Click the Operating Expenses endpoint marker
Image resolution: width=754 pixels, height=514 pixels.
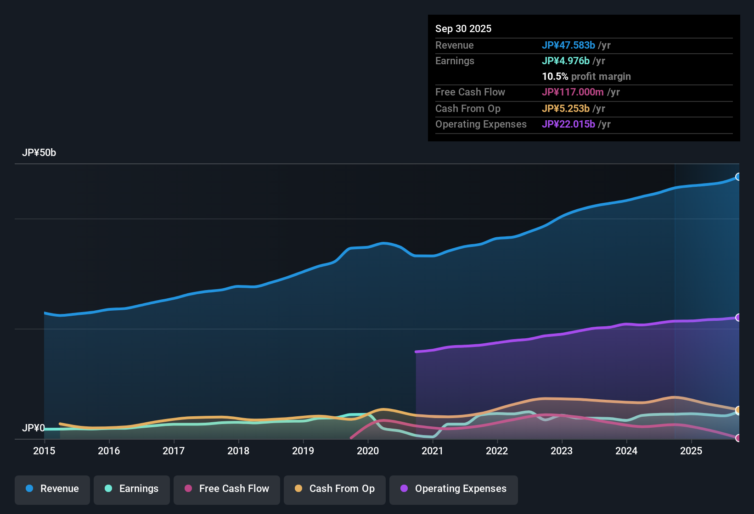[x=738, y=317]
